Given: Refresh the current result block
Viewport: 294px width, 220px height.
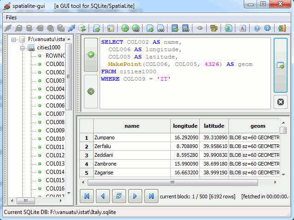Looking at the screenshot, I should (x=119, y=196).
